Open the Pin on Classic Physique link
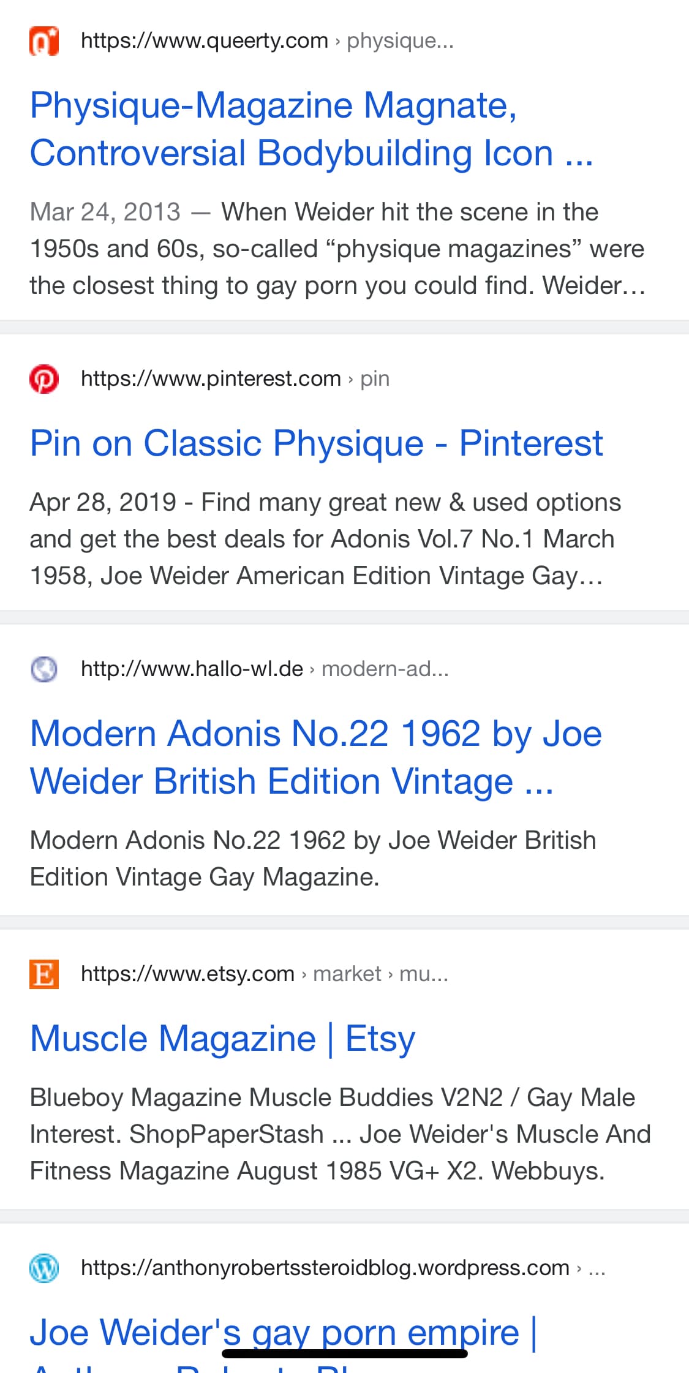 [316, 443]
